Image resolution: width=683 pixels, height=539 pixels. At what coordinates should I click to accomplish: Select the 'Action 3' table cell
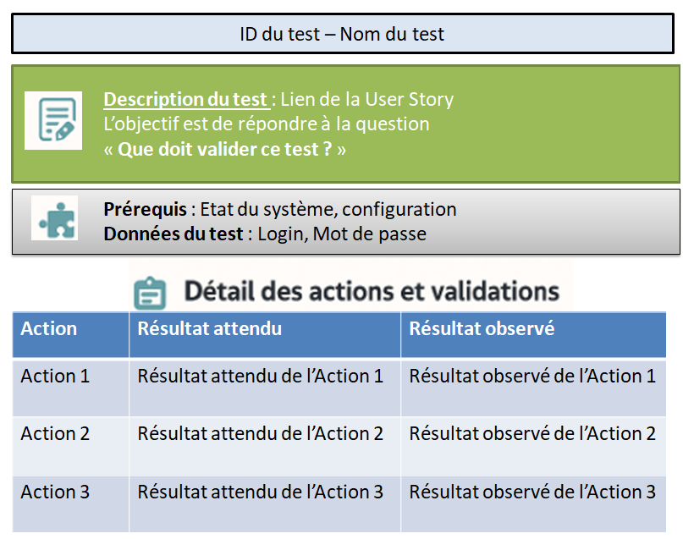point(70,503)
